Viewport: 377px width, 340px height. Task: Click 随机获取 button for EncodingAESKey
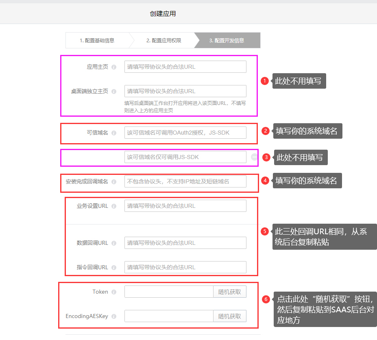(x=230, y=316)
